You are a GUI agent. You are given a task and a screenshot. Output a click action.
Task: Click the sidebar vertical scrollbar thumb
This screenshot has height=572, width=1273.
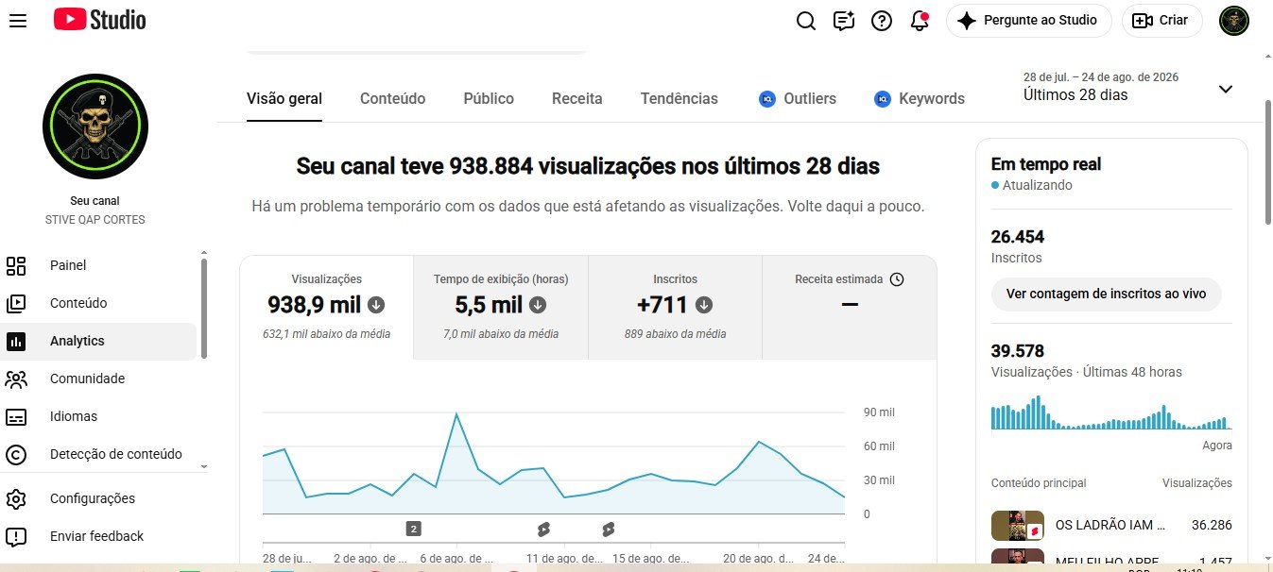204,308
